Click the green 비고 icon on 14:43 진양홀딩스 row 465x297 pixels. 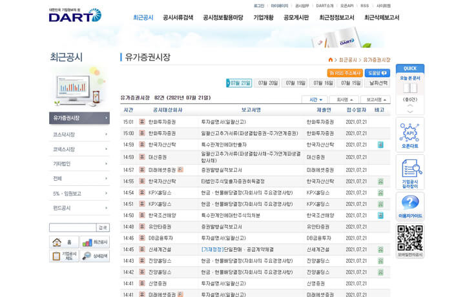coord(380,261)
